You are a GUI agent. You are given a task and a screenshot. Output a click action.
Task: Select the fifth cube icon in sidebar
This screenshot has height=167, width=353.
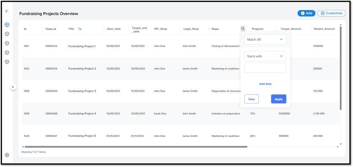click(7, 62)
